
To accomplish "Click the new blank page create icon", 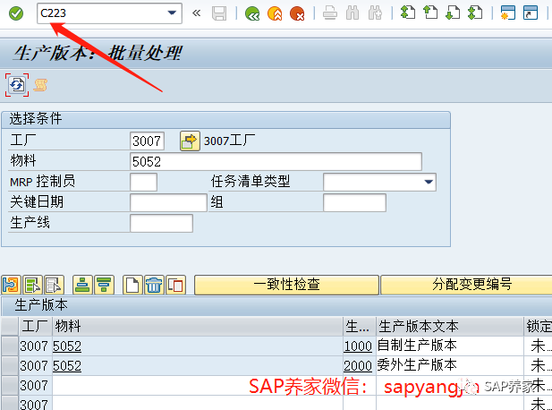I will [132, 285].
